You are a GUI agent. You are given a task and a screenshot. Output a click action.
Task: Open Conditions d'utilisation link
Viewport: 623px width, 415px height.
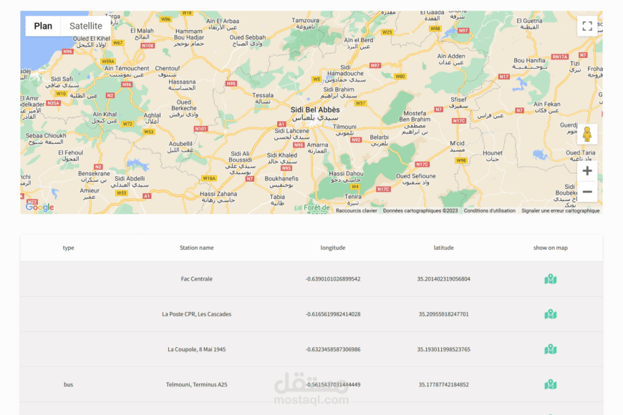(490, 211)
